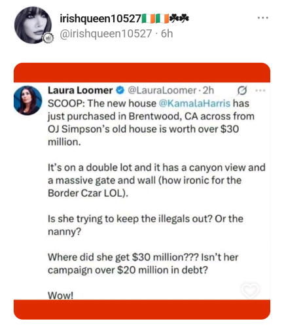
Task: Click the 6h post timestamp
Action: click(x=167, y=34)
